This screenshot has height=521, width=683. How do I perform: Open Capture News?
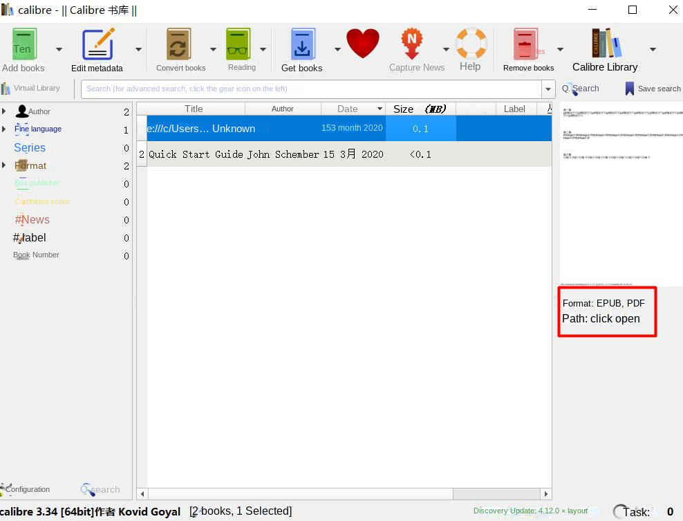tap(412, 43)
